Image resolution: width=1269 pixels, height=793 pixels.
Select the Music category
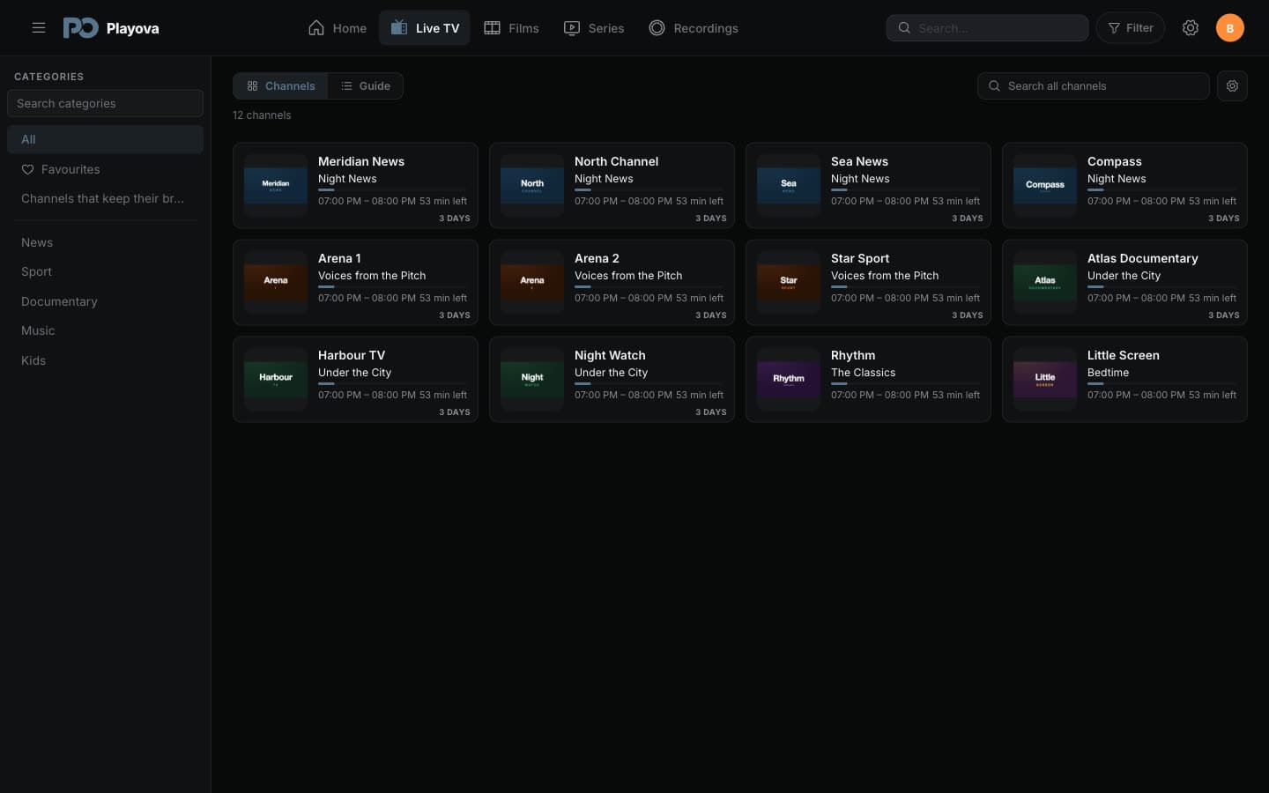tap(105, 330)
